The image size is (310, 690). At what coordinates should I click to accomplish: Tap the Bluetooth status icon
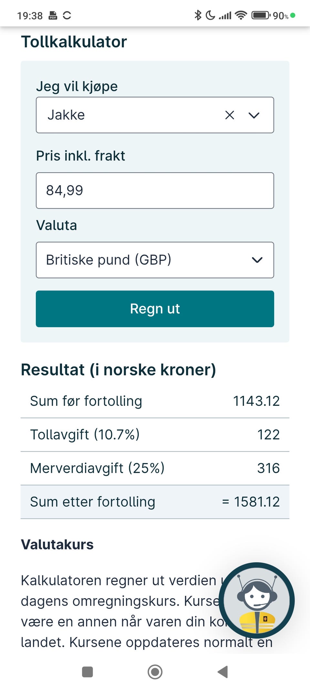[198, 15]
